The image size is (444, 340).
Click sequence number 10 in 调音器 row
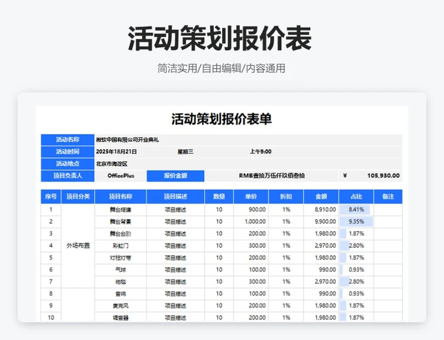point(51,318)
